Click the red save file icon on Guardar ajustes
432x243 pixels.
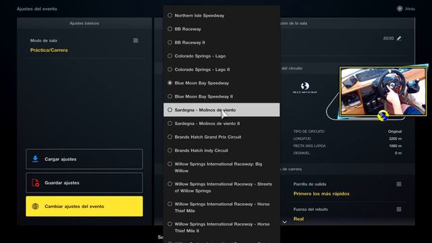click(x=35, y=183)
